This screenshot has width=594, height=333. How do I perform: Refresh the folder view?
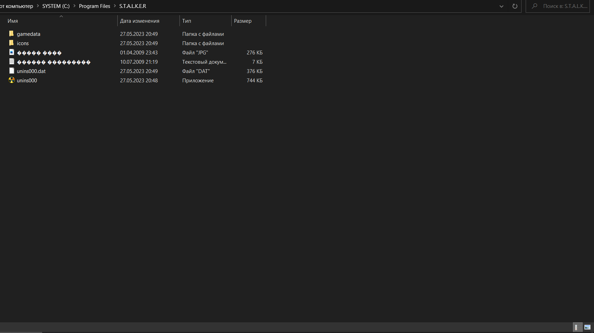pos(515,6)
